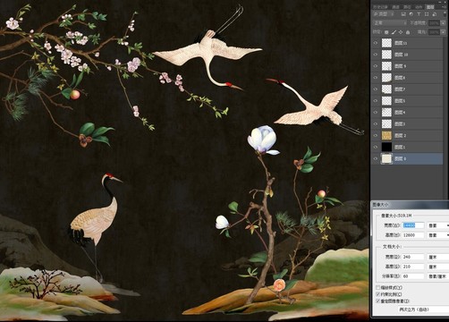Uncheck the 约束比例 checkbox
This screenshot has width=449, height=322.
pos(378,294)
